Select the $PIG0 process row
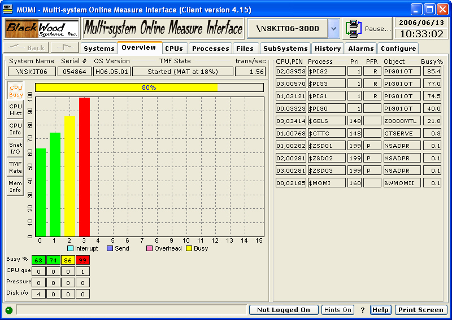452x320 pixels. (x=358, y=108)
